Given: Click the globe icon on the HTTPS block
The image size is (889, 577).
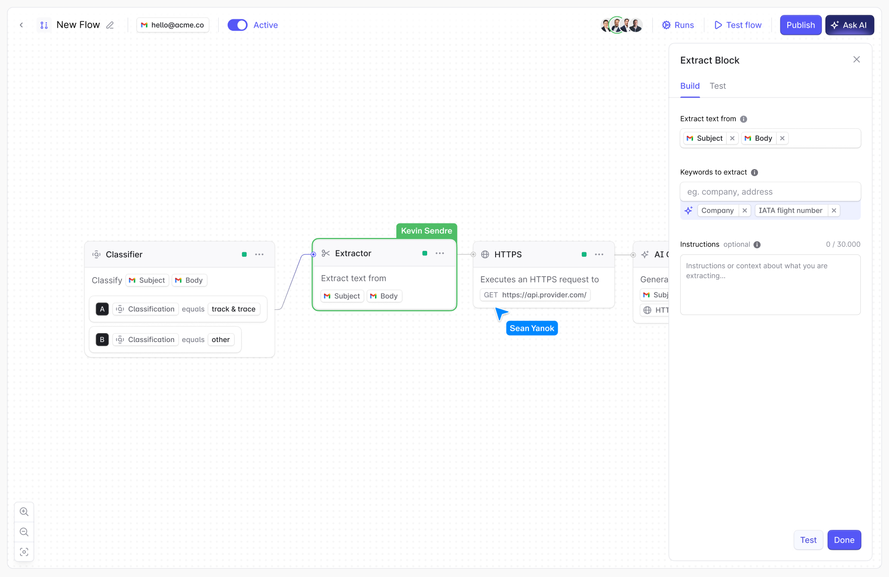Looking at the screenshot, I should 485,254.
